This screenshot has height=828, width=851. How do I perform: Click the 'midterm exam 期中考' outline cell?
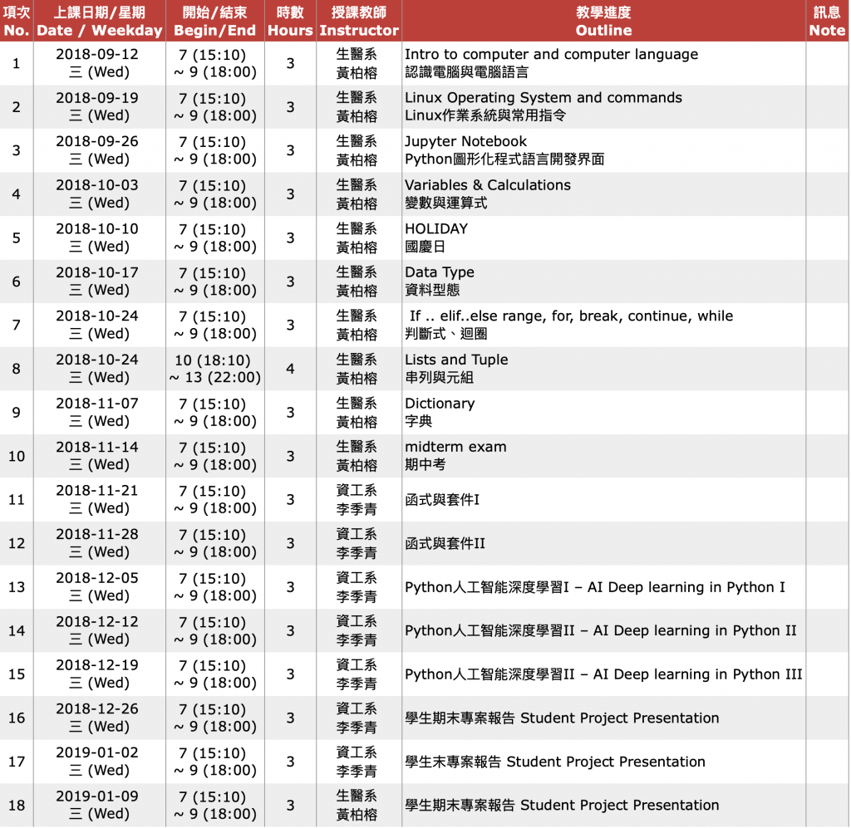[603, 456]
